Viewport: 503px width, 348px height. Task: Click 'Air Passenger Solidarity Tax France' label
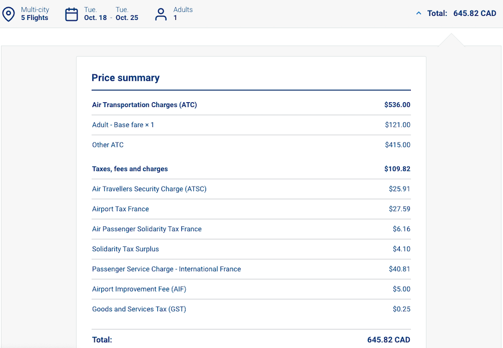[147, 229]
